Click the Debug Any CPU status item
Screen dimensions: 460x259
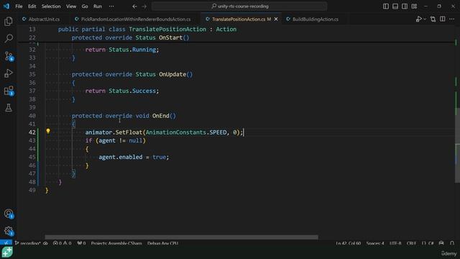[163, 243]
